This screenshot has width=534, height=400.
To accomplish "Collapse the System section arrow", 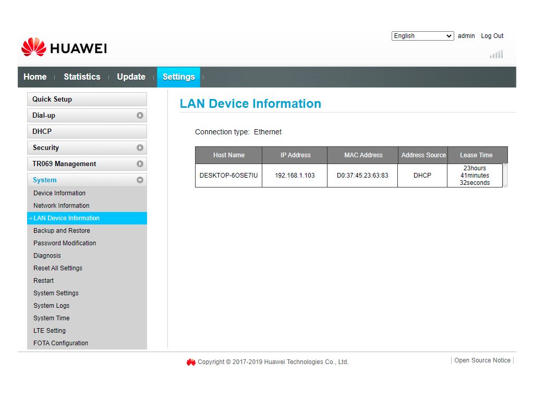I will 140,180.
